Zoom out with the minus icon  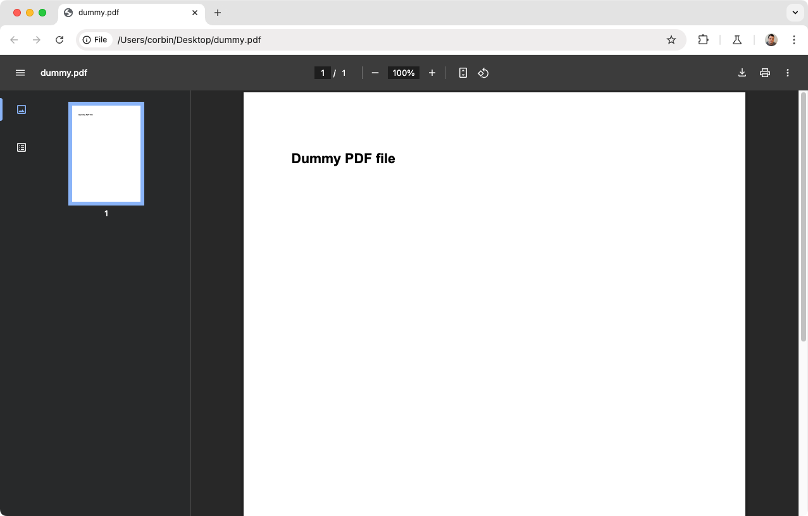coord(375,73)
